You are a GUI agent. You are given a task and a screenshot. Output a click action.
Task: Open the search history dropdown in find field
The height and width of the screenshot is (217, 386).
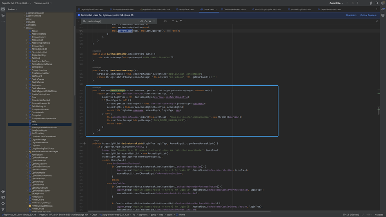coord(85,21)
